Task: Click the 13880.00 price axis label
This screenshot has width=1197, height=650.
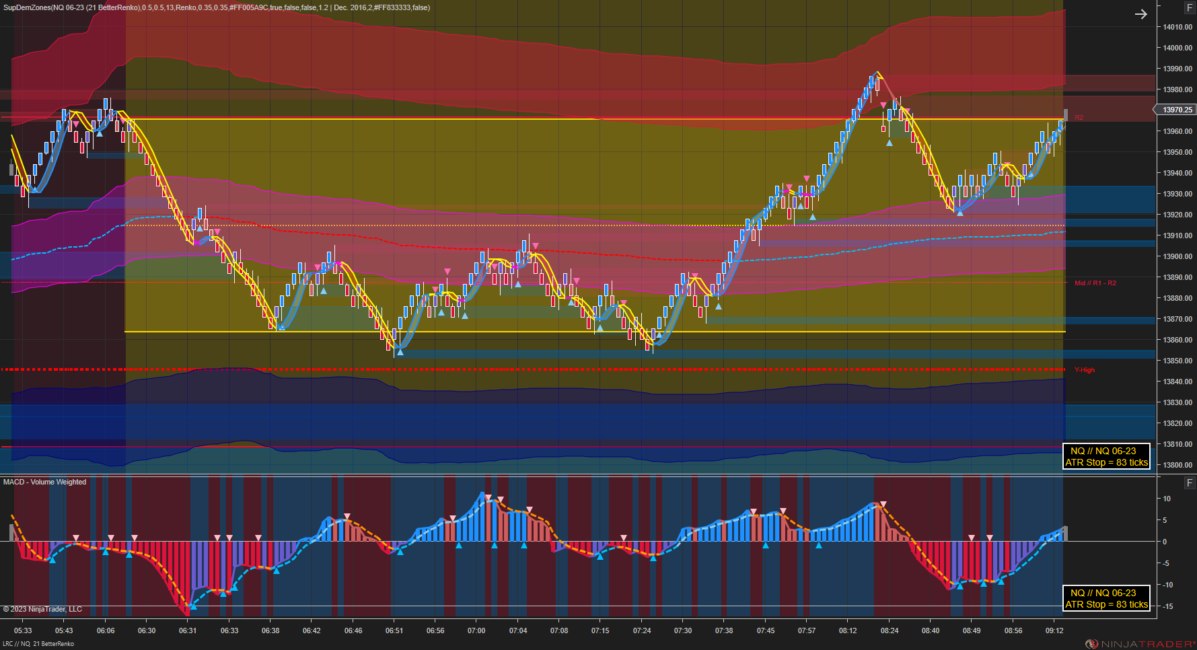Action: pyautogui.click(x=1177, y=298)
